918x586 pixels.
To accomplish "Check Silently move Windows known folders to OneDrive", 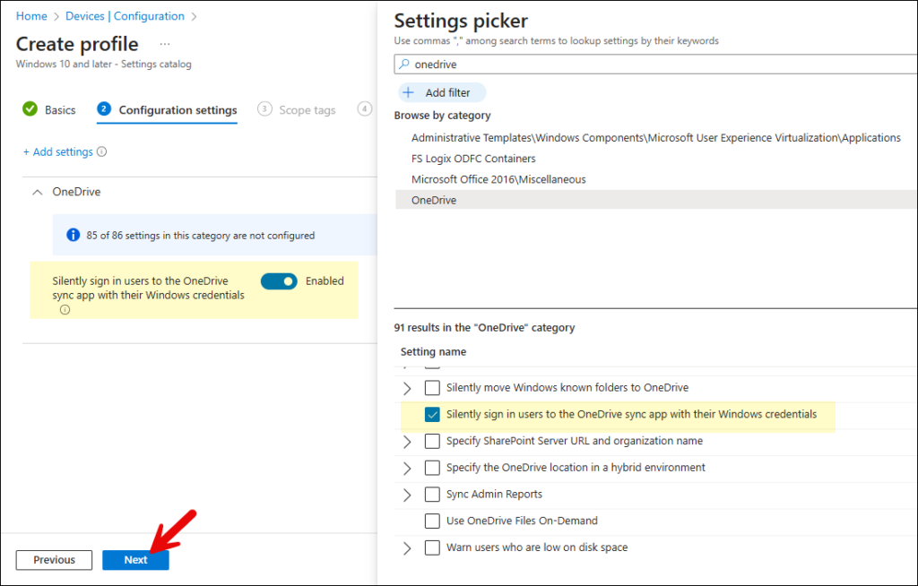I will pyautogui.click(x=432, y=388).
